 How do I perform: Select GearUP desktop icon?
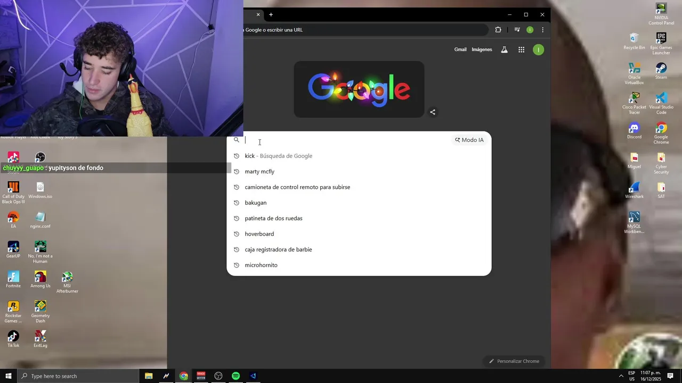coord(13,249)
